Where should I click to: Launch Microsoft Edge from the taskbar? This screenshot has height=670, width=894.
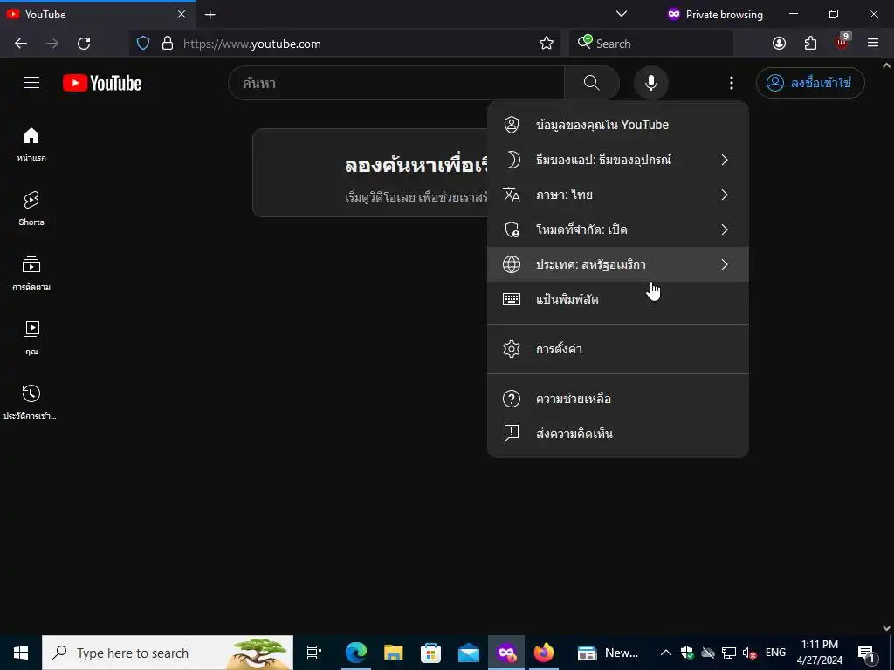[x=356, y=653]
